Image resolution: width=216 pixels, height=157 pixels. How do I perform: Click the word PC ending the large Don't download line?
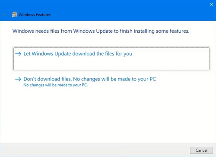153,79
